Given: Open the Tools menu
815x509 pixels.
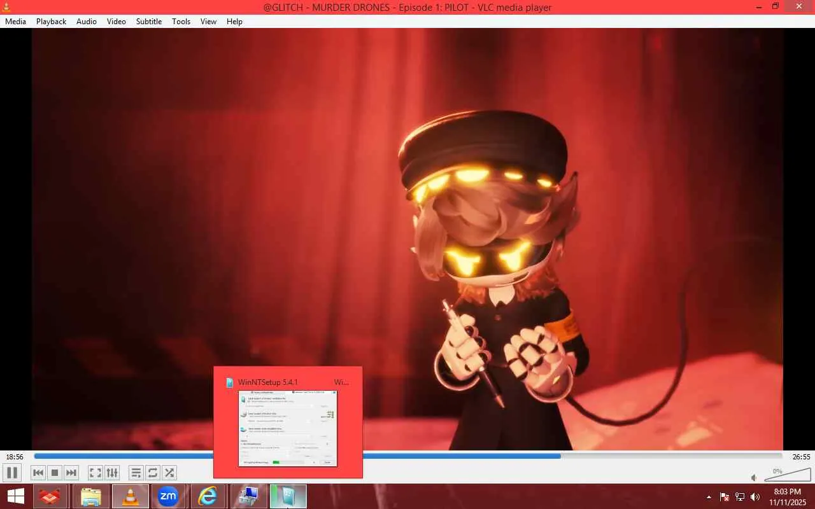Looking at the screenshot, I should 181,21.
